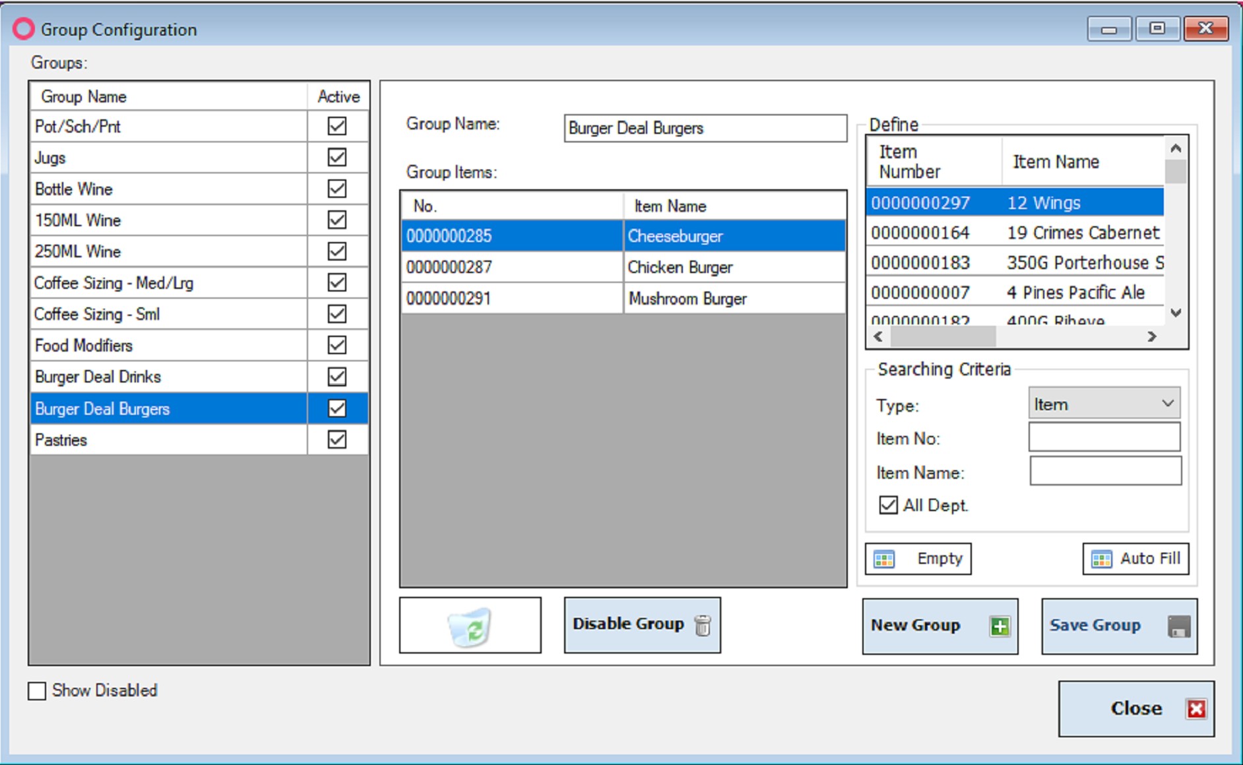The image size is (1243, 765).
Task: Click the app logo in title bar
Action: [24, 29]
